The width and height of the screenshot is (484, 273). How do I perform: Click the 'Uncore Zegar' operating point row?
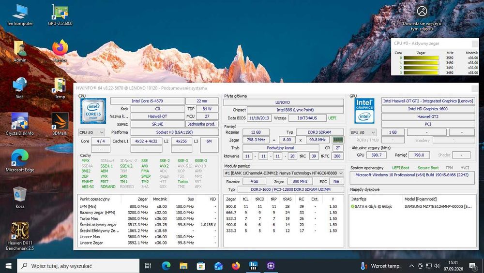pyautogui.click(x=148, y=243)
